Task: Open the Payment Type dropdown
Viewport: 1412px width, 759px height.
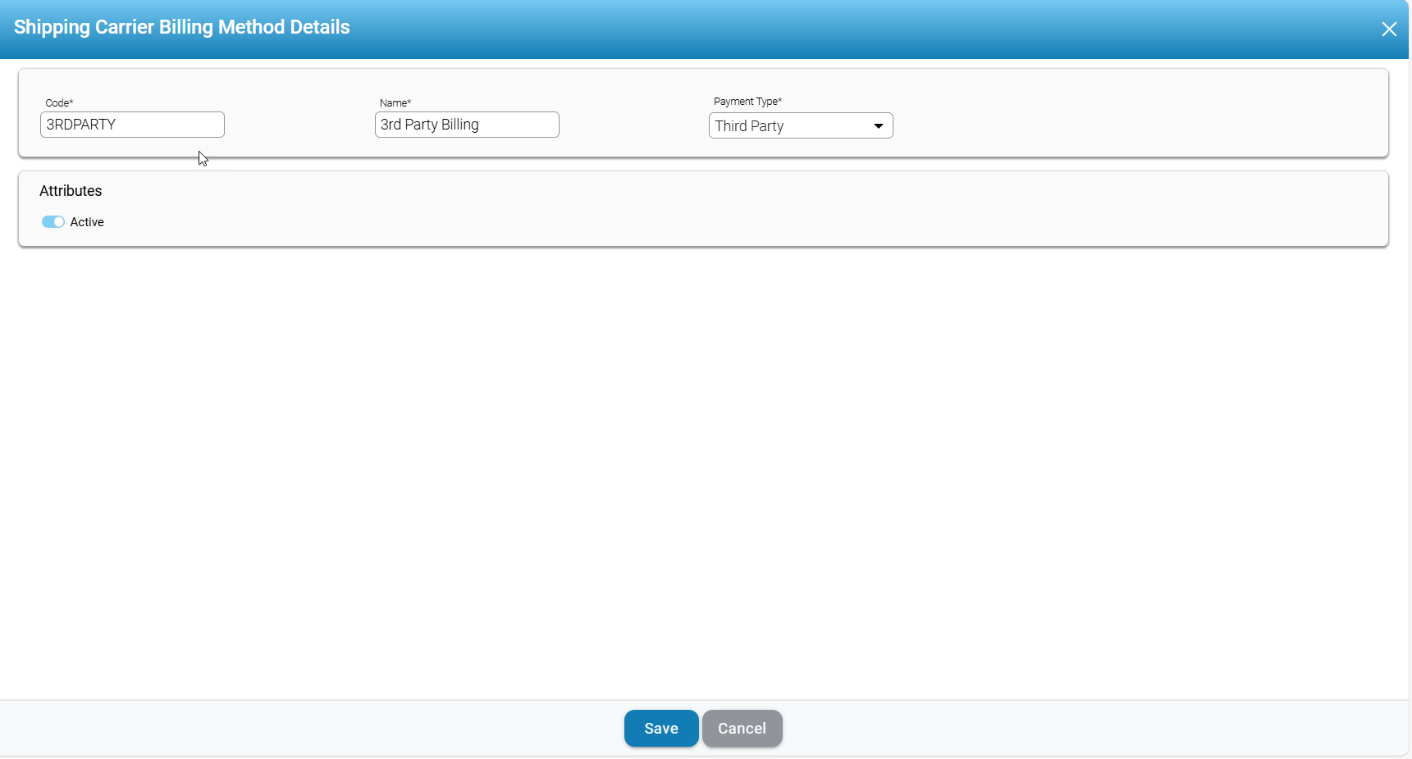Action: 800,125
